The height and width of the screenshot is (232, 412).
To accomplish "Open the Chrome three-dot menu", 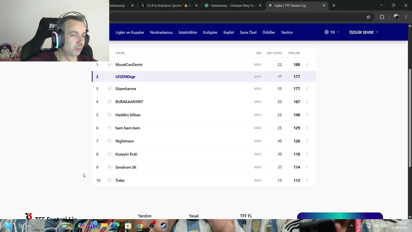I will [x=406, y=17].
